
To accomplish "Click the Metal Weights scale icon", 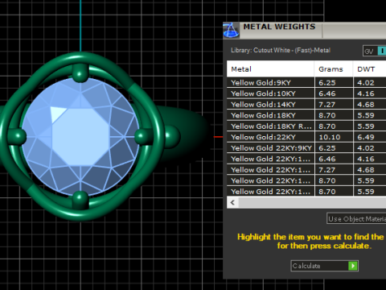I will 231,31.
